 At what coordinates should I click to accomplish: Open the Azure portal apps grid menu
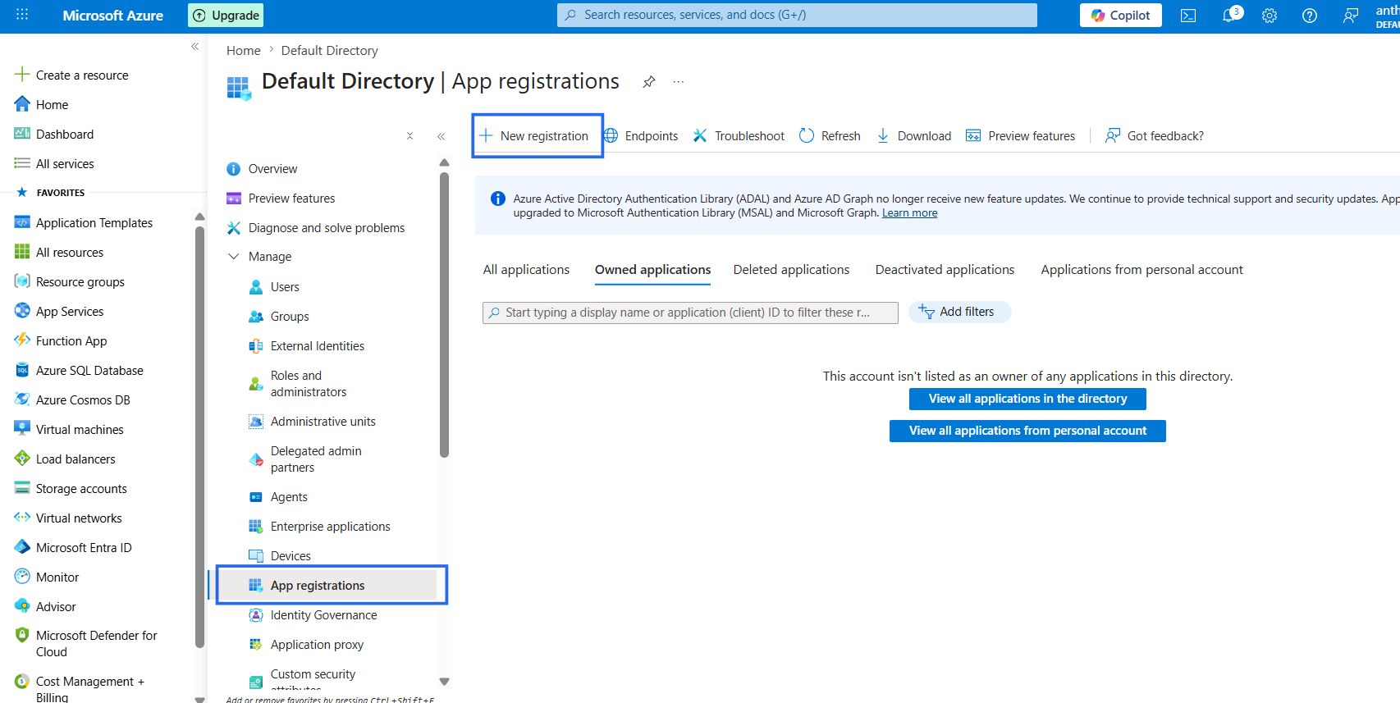(x=22, y=15)
